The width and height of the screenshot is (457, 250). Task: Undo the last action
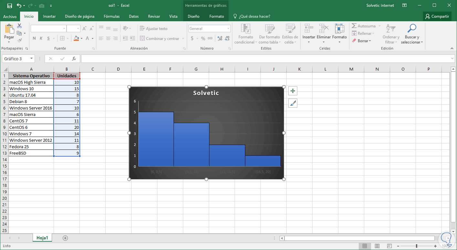[x=19, y=5]
